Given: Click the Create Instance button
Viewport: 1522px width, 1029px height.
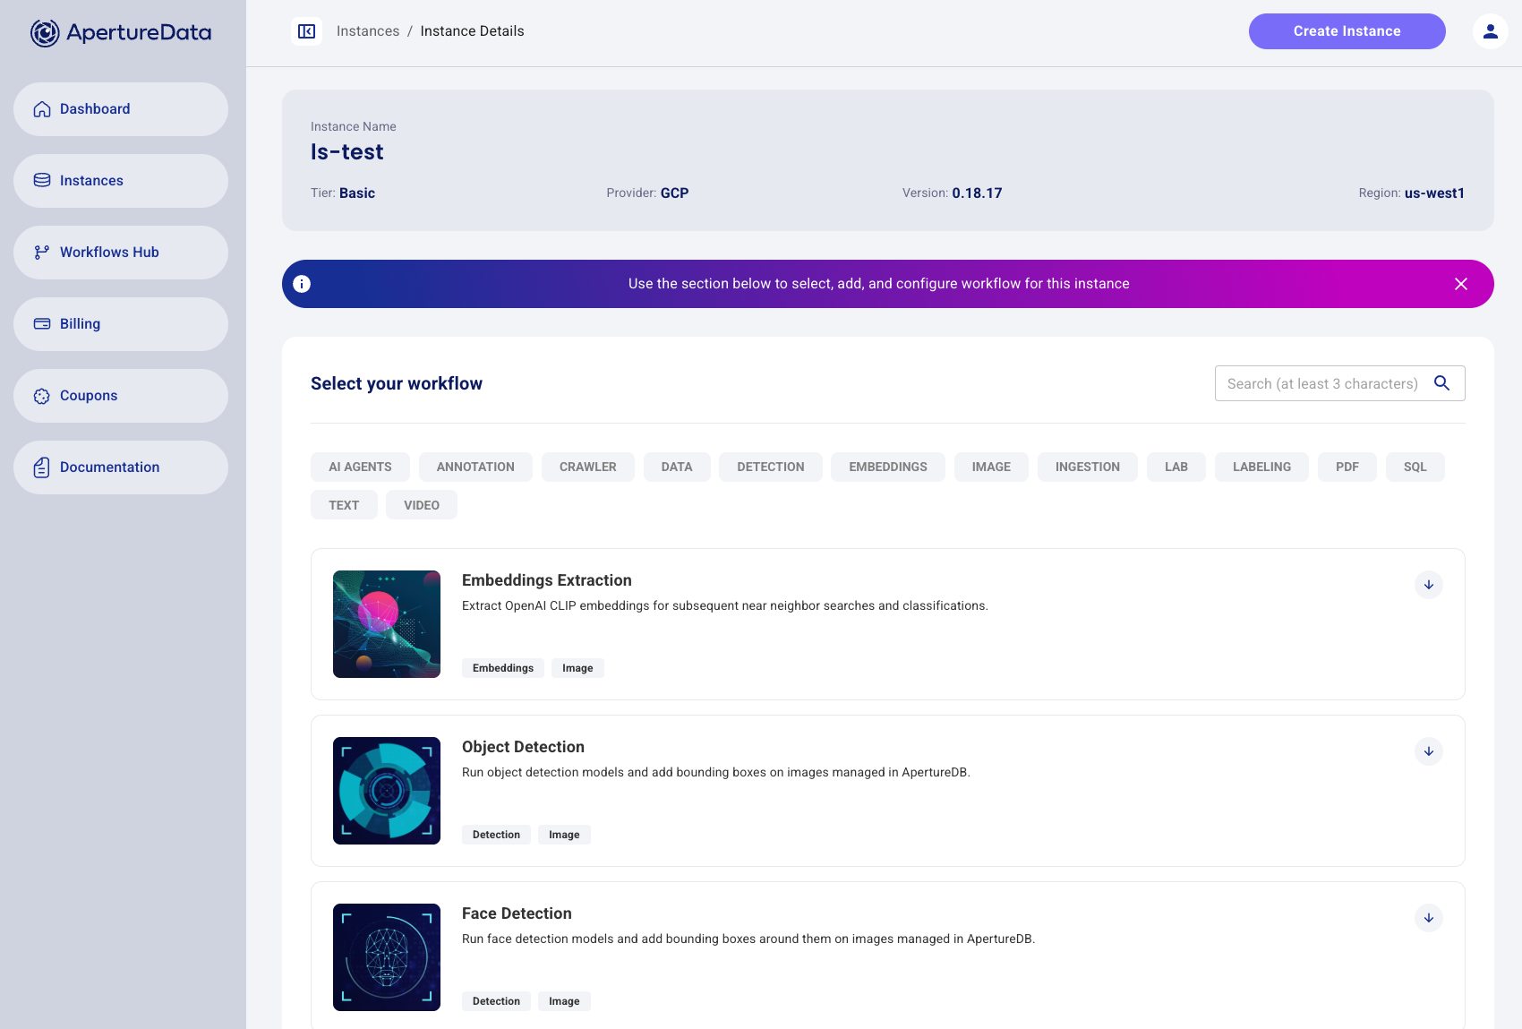Looking at the screenshot, I should tap(1347, 31).
